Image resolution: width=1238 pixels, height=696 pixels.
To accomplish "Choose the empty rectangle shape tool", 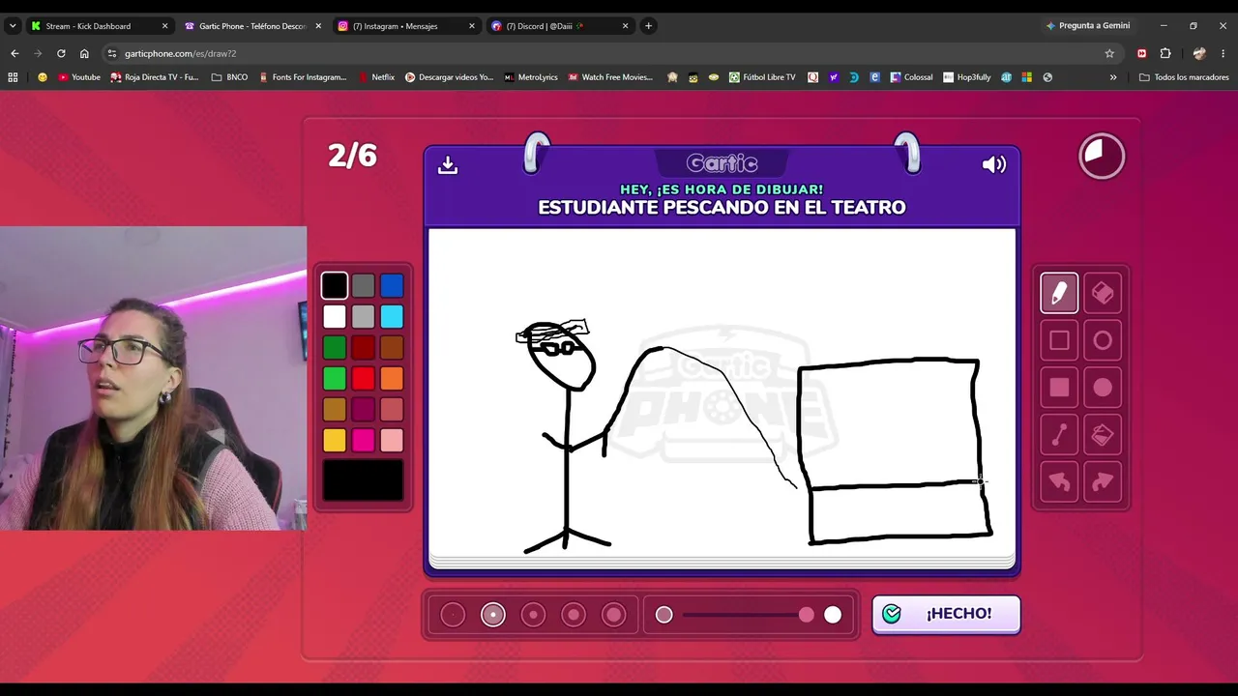I will 1059,340.
